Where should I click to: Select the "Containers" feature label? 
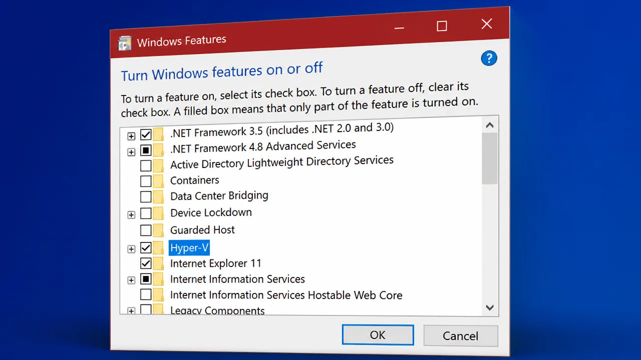pyautogui.click(x=195, y=180)
